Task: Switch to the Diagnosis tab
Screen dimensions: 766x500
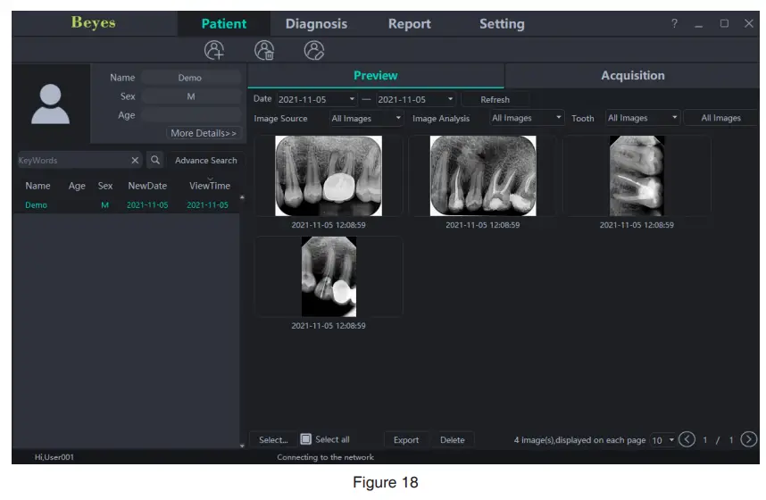Action: click(x=316, y=24)
